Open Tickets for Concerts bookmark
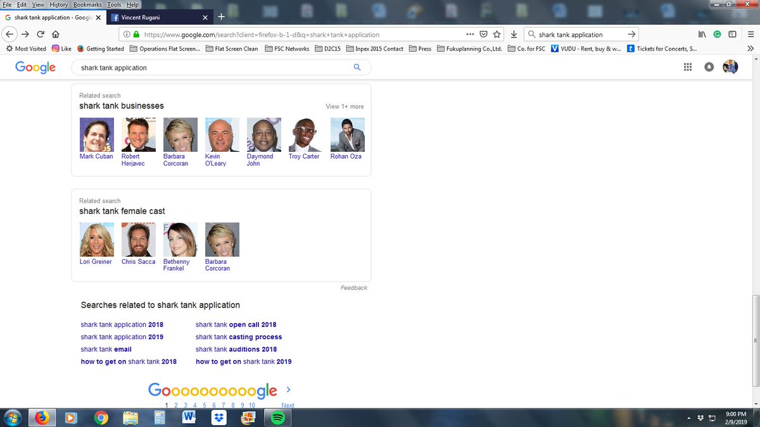 pyautogui.click(x=662, y=48)
